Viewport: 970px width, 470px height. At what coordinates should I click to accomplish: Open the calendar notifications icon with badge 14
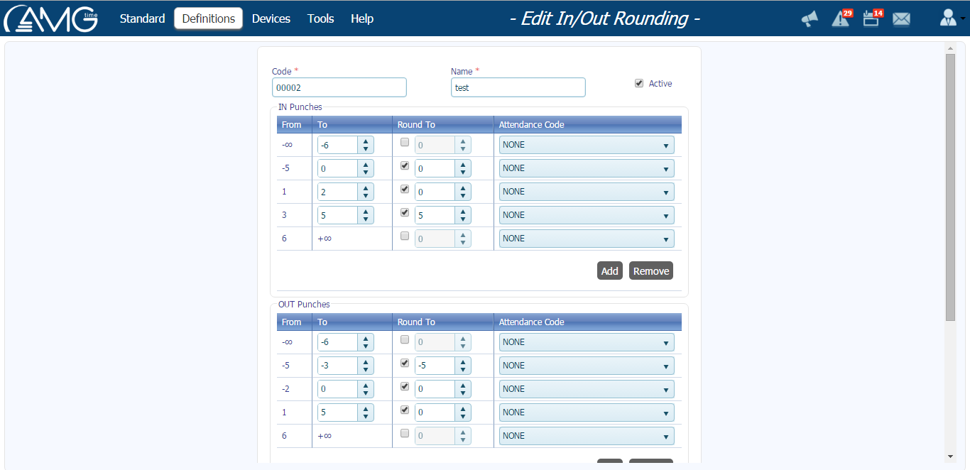pyautogui.click(x=871, y=19)
